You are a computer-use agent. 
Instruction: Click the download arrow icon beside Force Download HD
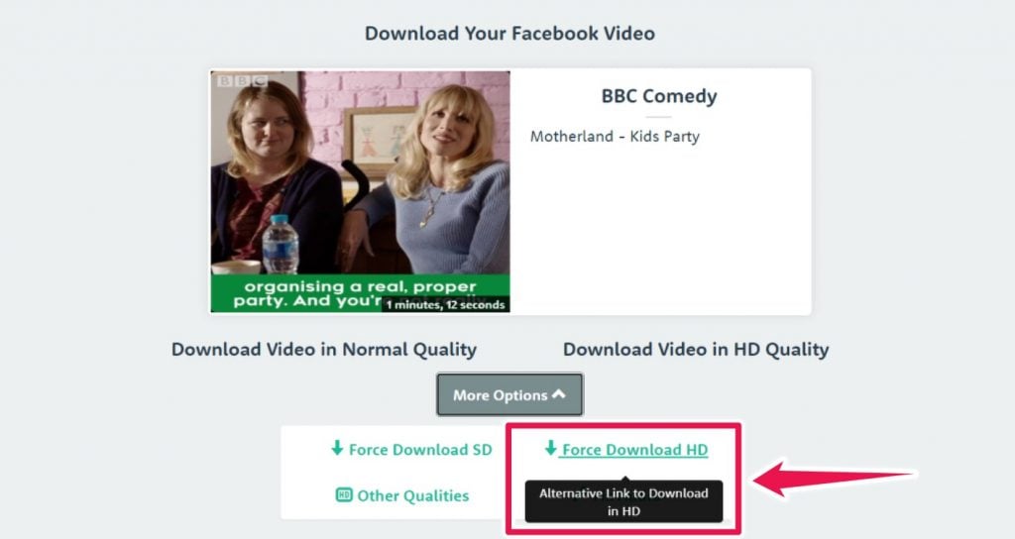pyautogui.click(x=550, y=448)
